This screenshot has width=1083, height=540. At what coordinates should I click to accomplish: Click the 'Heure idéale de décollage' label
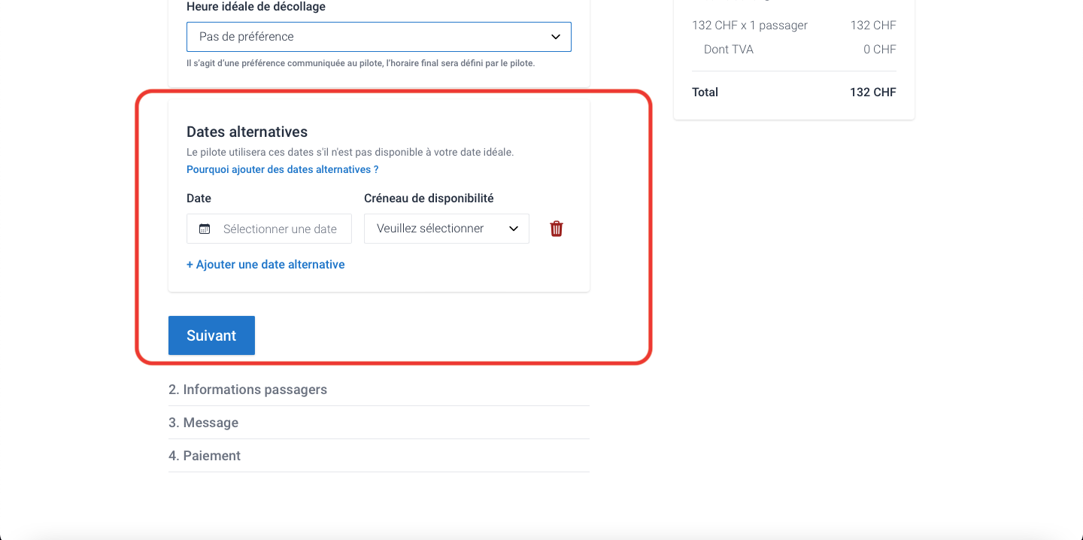(x=256, y=7)
